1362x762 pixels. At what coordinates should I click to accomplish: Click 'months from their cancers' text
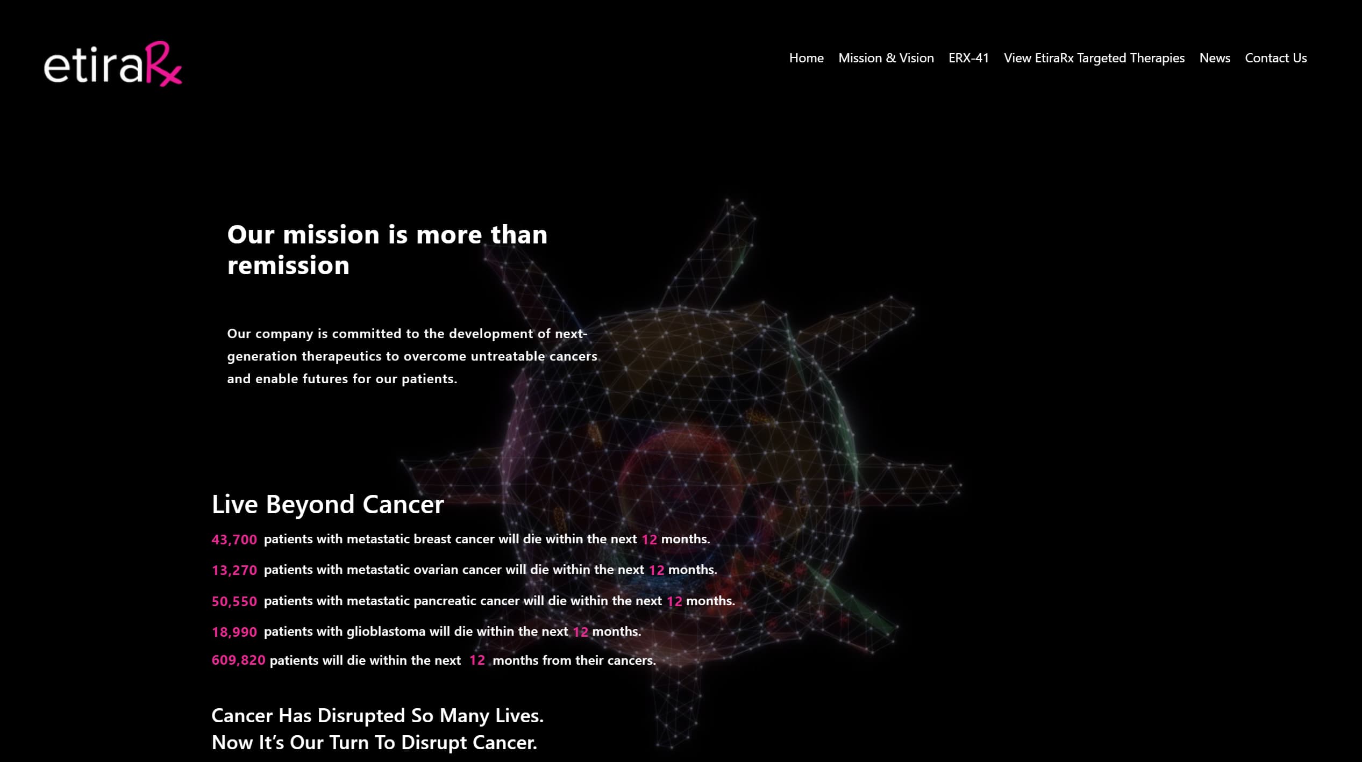click(574, 660)
